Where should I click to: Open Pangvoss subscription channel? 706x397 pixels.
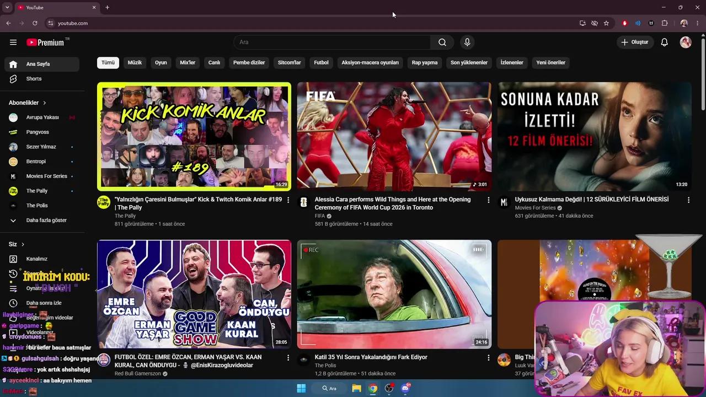pos(42,132)
